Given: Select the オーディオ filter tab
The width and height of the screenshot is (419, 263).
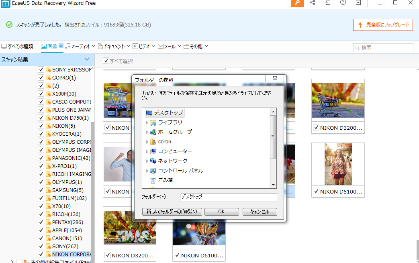Looking at the screenshot, I should (x=78, y=47).
